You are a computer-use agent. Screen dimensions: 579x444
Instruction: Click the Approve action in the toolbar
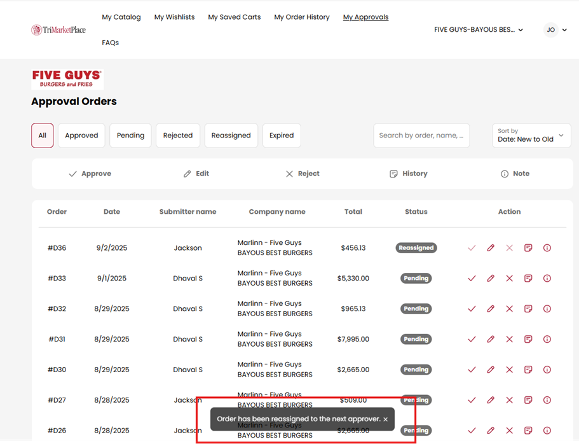pos(90,174)
